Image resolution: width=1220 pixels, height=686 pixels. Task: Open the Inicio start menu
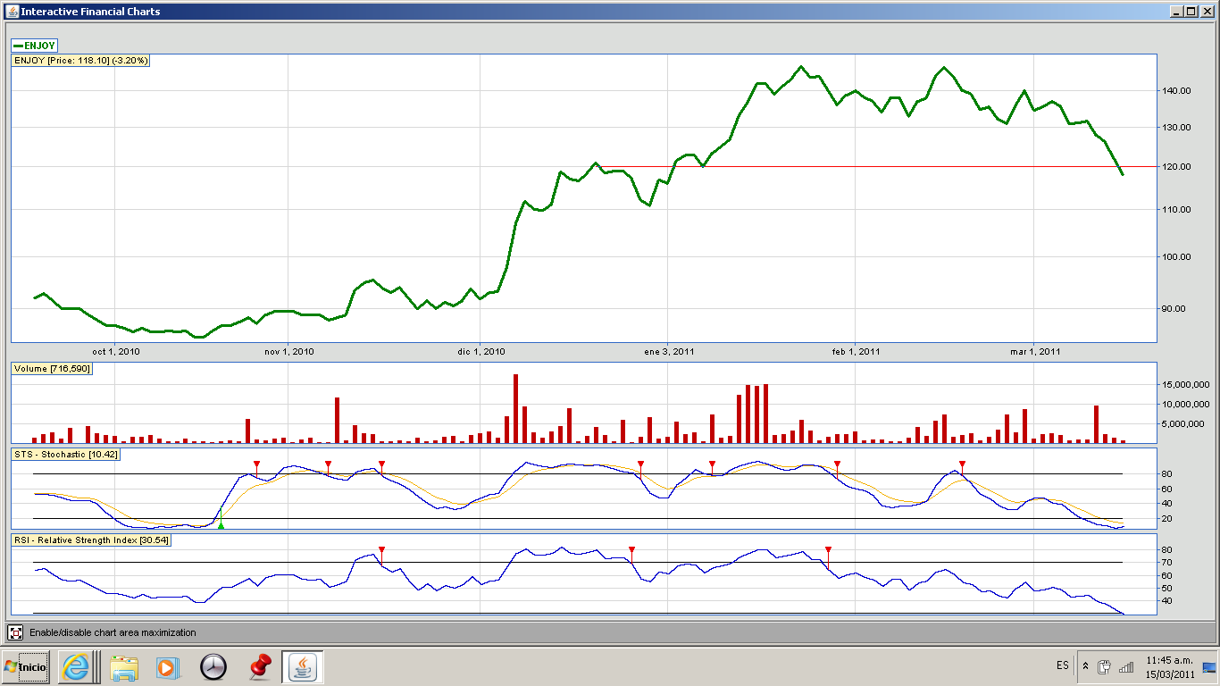point(26,666)
